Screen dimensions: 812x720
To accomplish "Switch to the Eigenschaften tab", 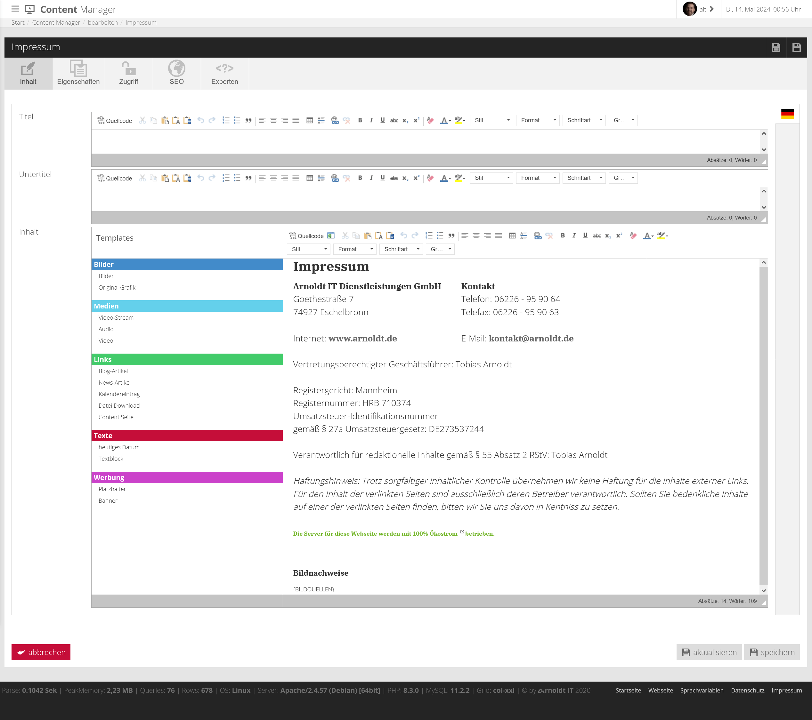I will (x=78, y=74).
